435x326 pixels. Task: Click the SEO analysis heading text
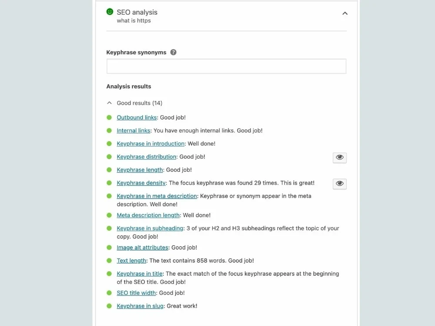tap(137, 12)
